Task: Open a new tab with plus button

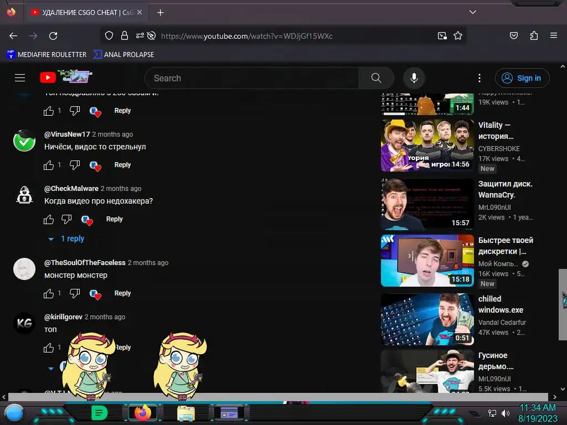Action: click(160, 13)
